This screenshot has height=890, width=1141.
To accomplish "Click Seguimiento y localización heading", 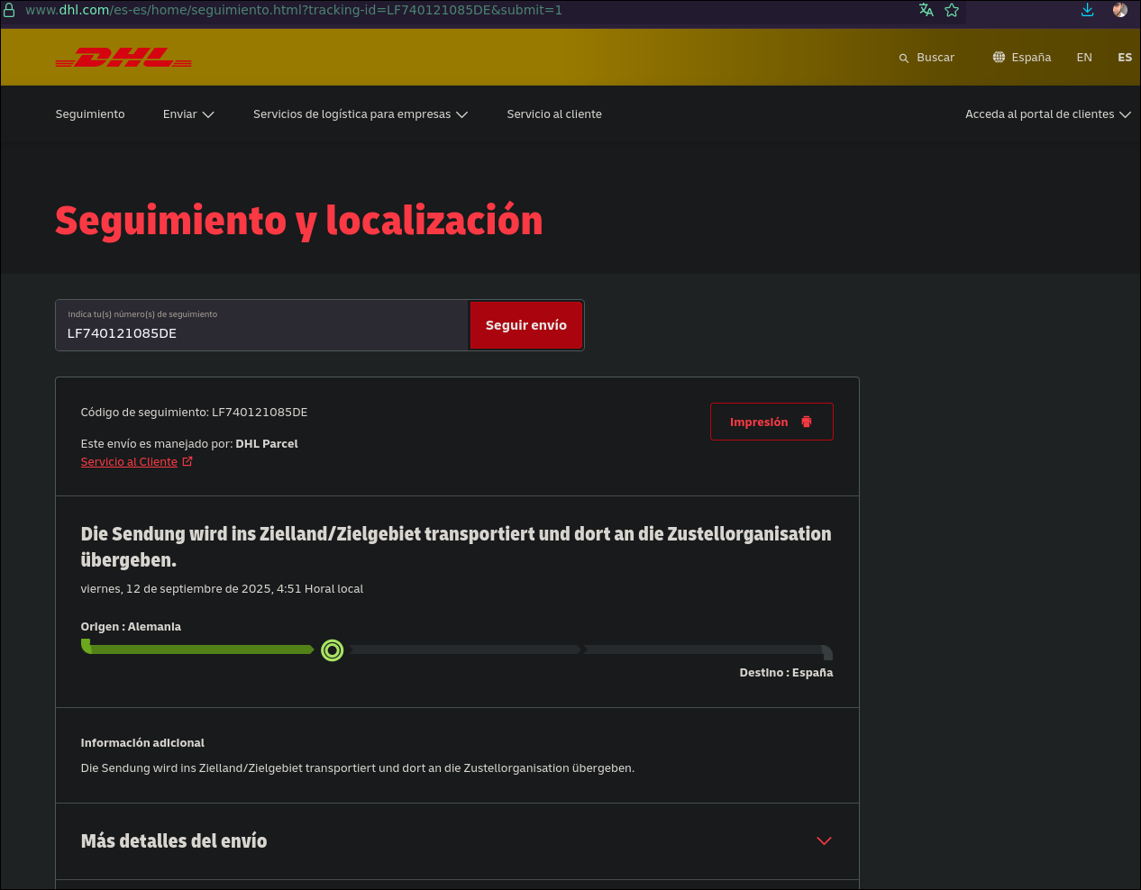I will pos(299,221).
